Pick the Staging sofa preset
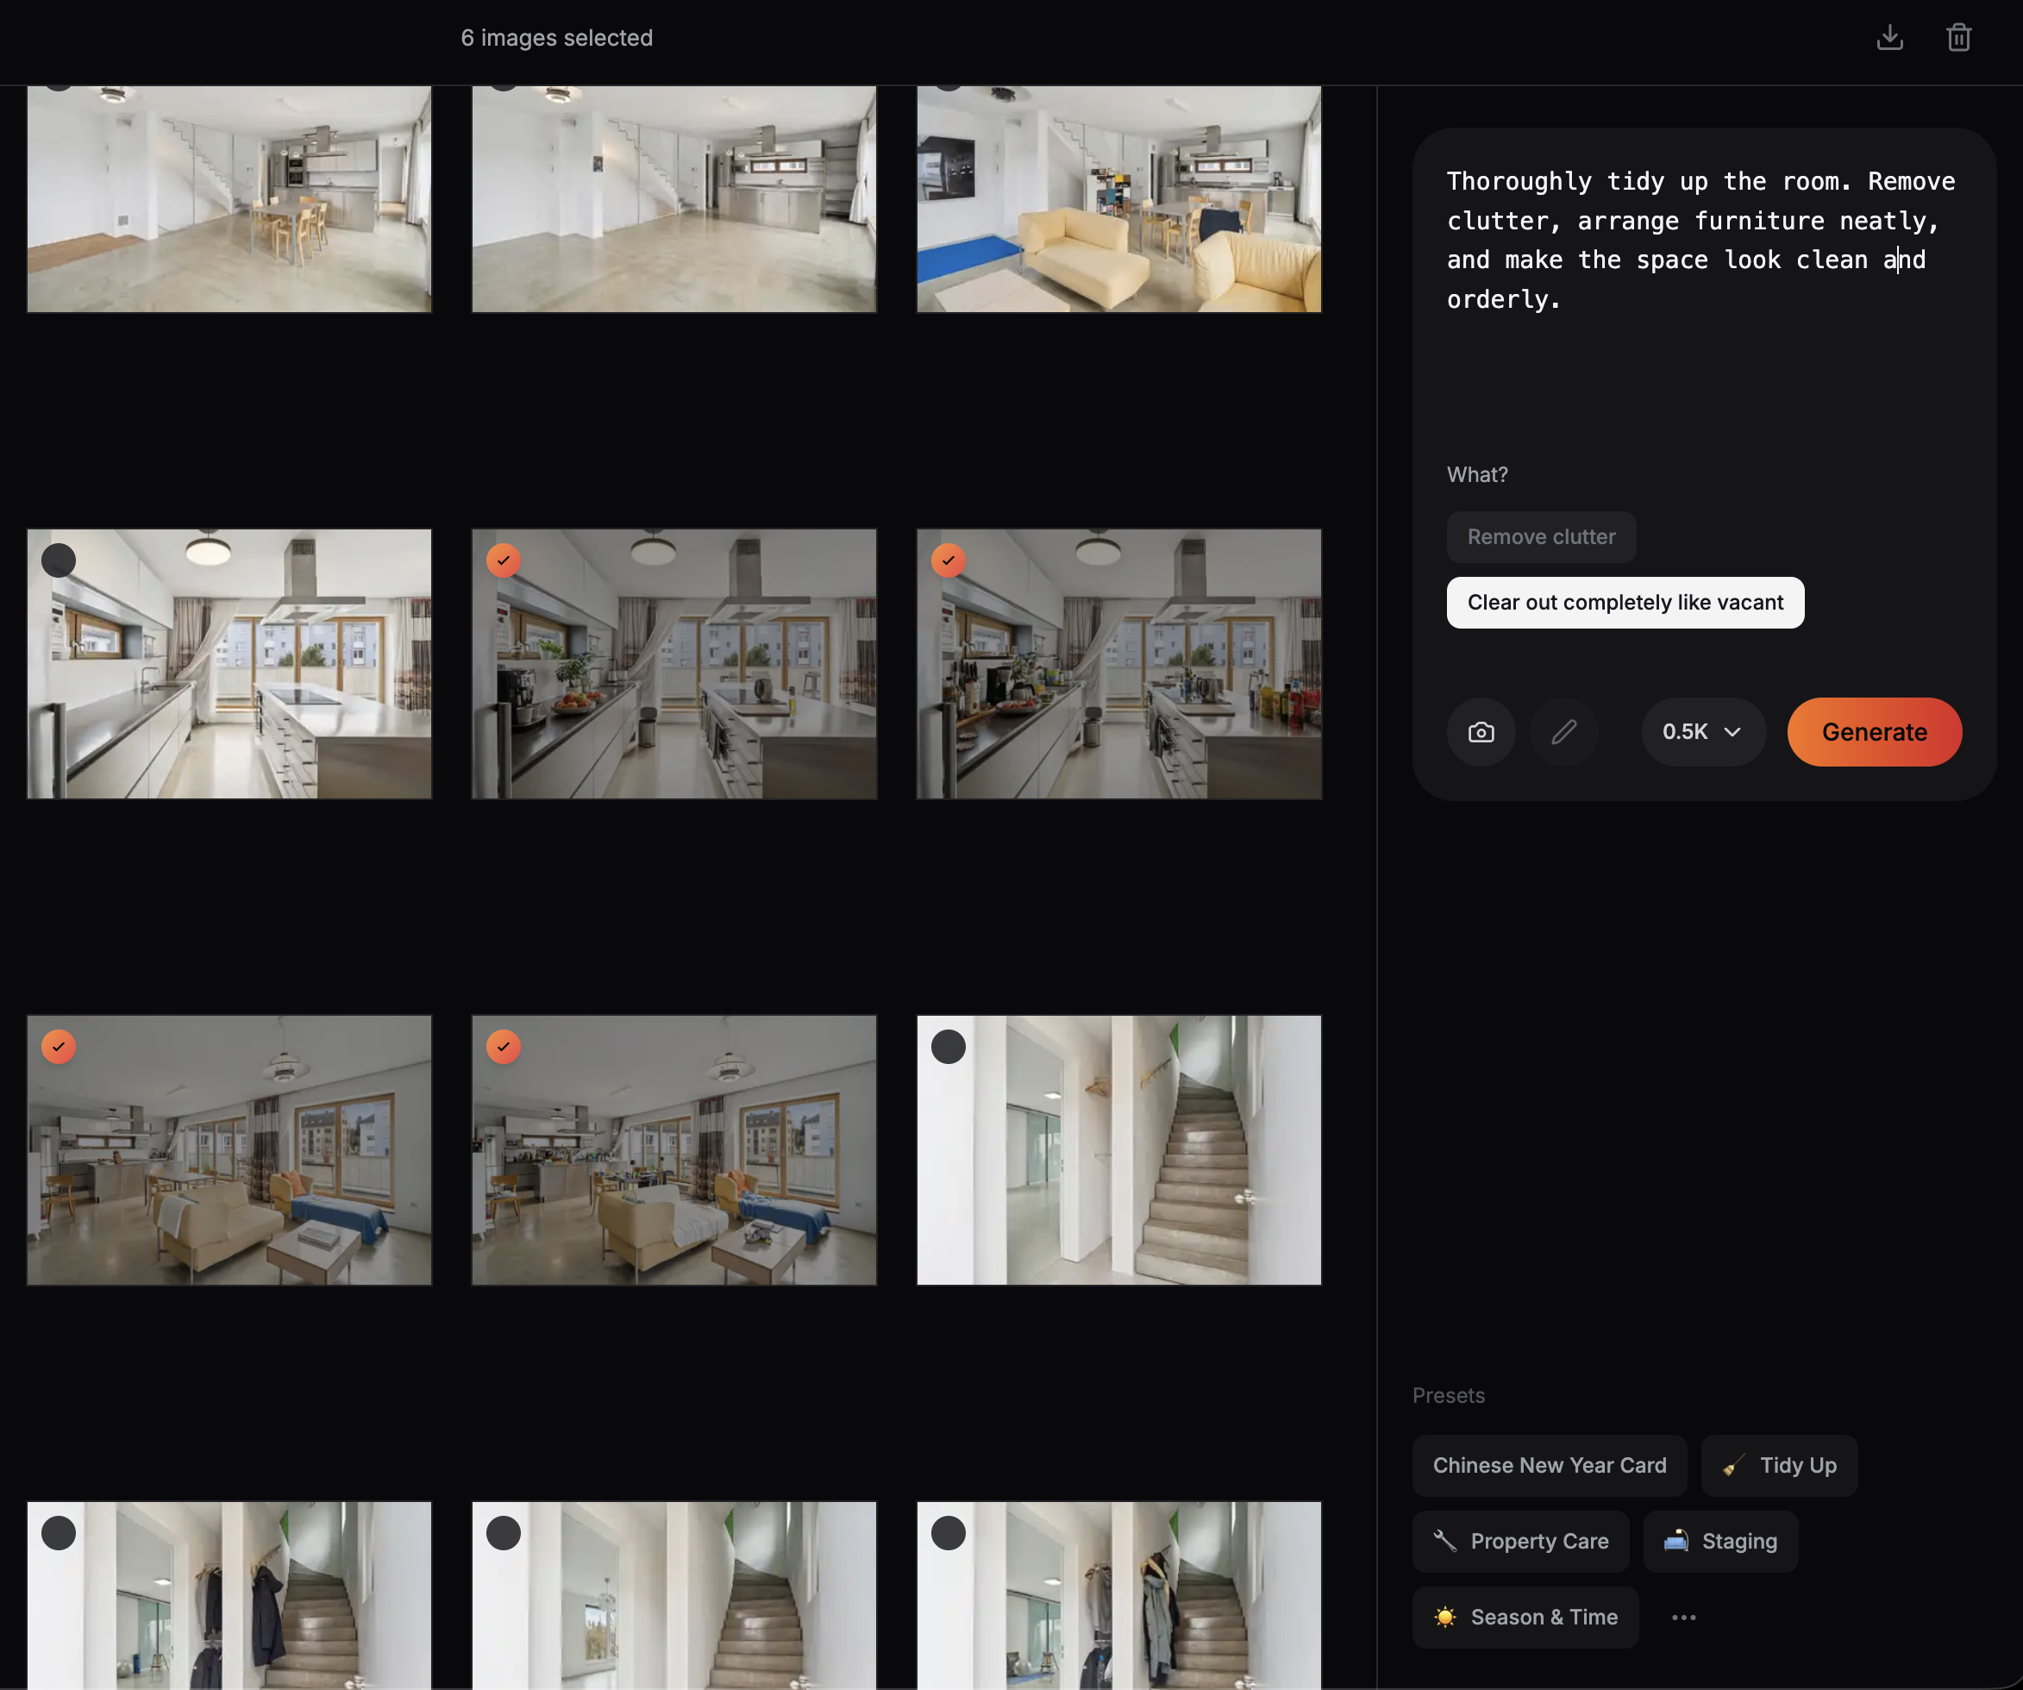This screenshot has height=1690, width=2023. pos(1719,1542)
